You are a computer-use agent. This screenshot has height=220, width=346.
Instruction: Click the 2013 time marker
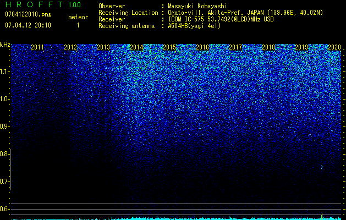pyautogui.click(x=103, y=47)
